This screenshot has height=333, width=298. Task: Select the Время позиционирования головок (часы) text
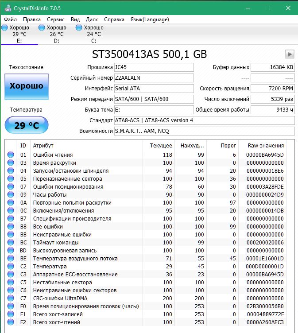pos(86,306)
